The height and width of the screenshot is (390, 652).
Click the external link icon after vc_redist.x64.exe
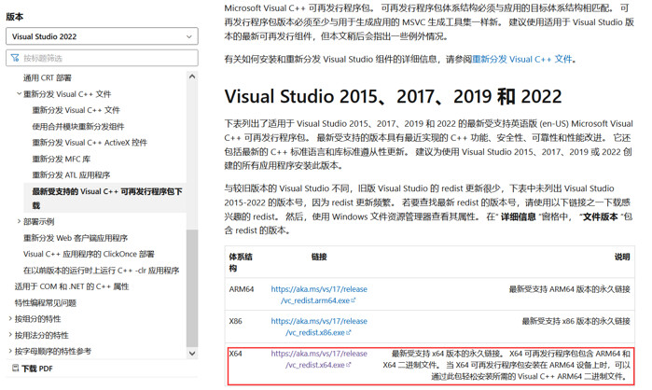tap(349, 365)
